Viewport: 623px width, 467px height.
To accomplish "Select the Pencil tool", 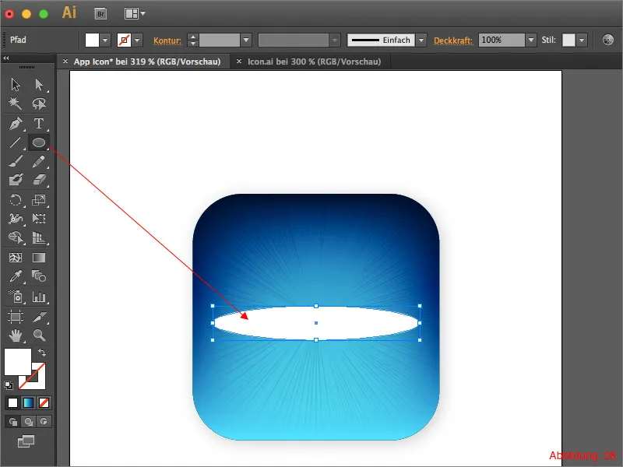I will click(39, 161).
